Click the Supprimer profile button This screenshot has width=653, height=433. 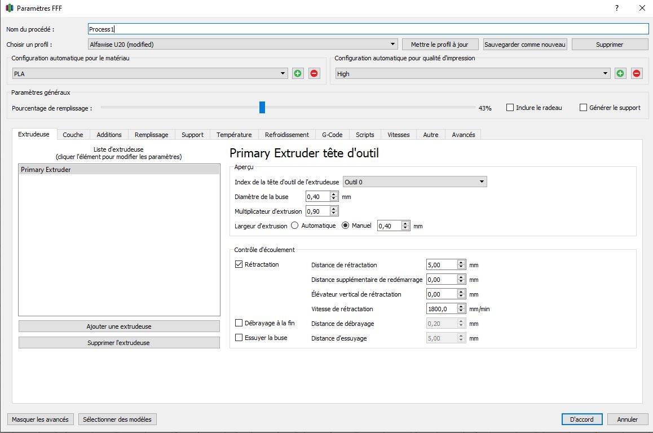(x=610, y=44)
